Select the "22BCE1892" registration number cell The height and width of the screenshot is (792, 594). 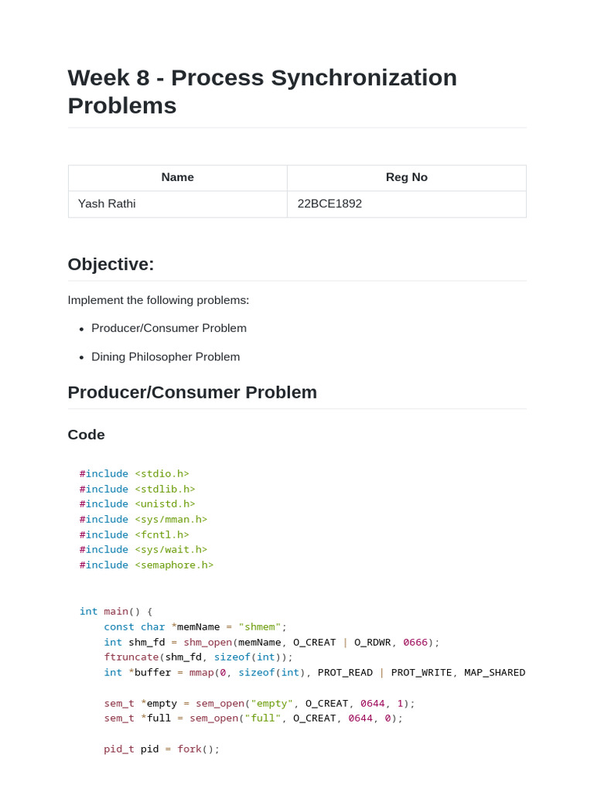pyautogui.click(x=329, y=204)
